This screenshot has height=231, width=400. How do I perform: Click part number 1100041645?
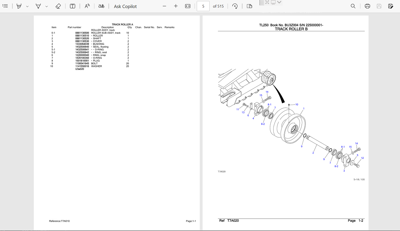click(x=82, y=63)
